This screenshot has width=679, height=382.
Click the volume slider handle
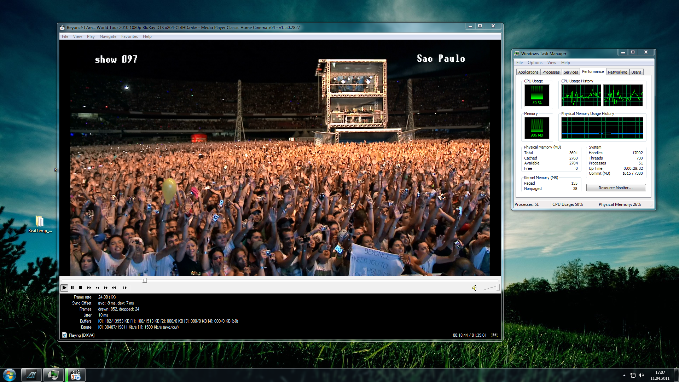pyautogui.click(x=498, y=288)
